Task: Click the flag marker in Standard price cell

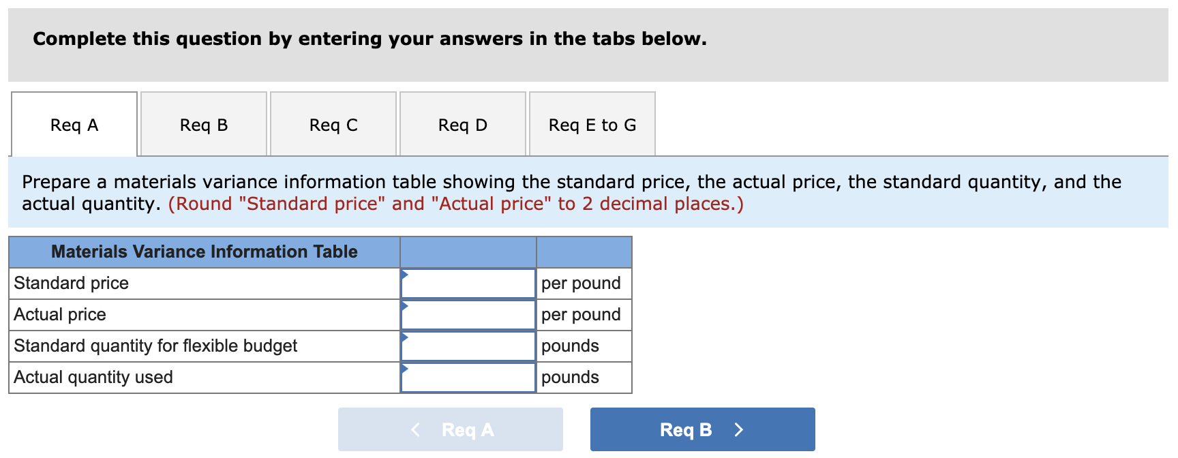Action: tap(405, 274)
